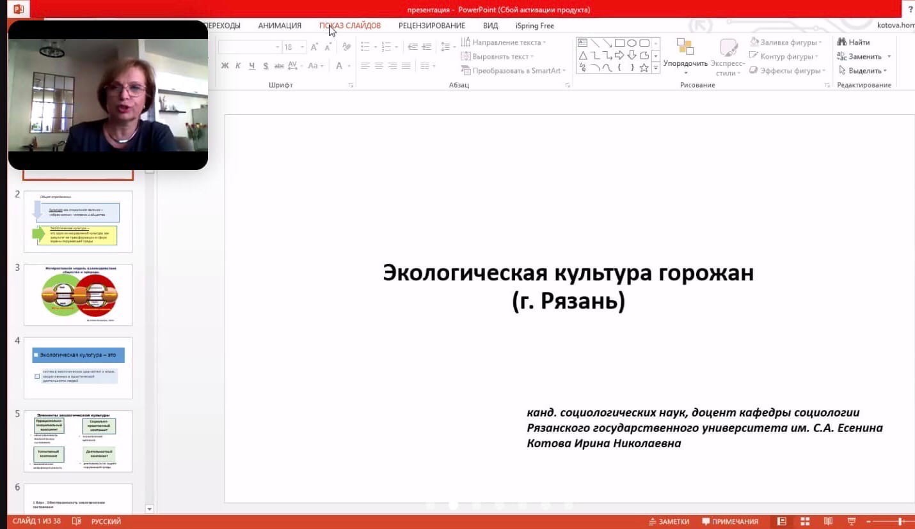Select the arrow line shape
The width and height of the screenshot is (915, 529).
coord(607,43)
